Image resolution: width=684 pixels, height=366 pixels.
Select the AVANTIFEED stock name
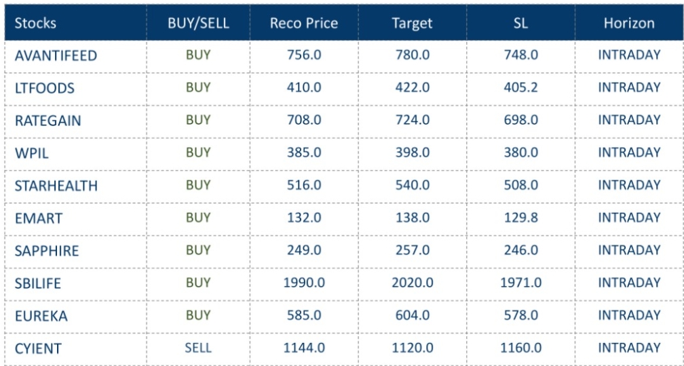click(56, 56)
